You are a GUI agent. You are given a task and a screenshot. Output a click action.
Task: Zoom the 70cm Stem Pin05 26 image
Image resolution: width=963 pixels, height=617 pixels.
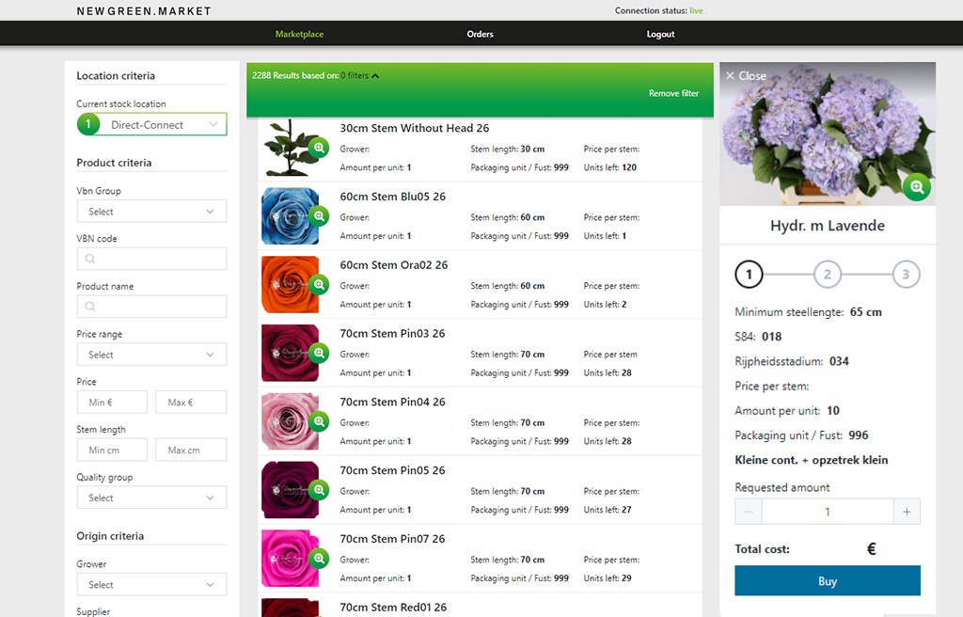(x=319, y=490)
